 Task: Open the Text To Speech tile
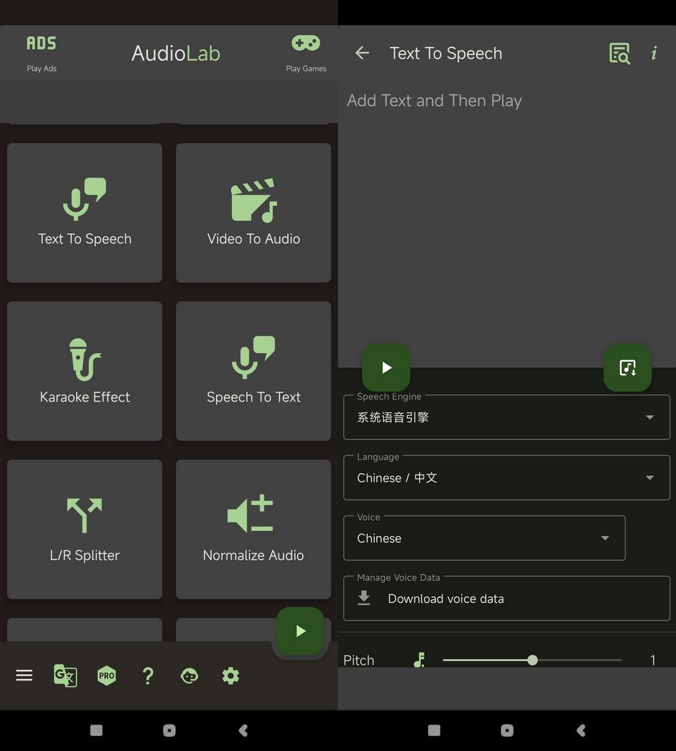point(84,213)
